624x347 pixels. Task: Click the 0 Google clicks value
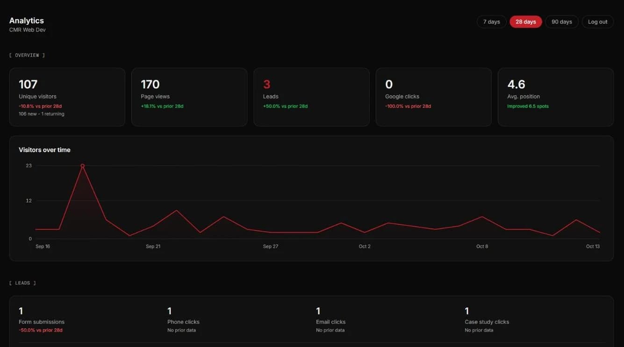(389, 84)
